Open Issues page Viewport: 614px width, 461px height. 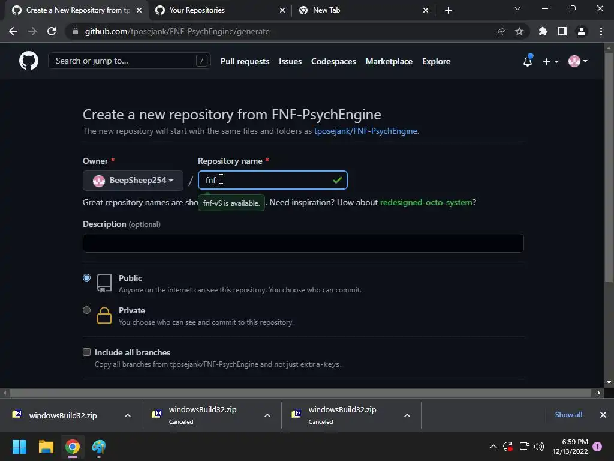tap(290, 62)
